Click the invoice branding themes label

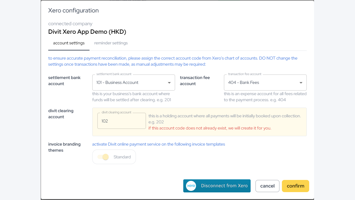(x=64, y=147)
